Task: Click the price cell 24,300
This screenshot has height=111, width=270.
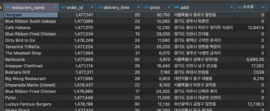Action: [x=157, y=91]
